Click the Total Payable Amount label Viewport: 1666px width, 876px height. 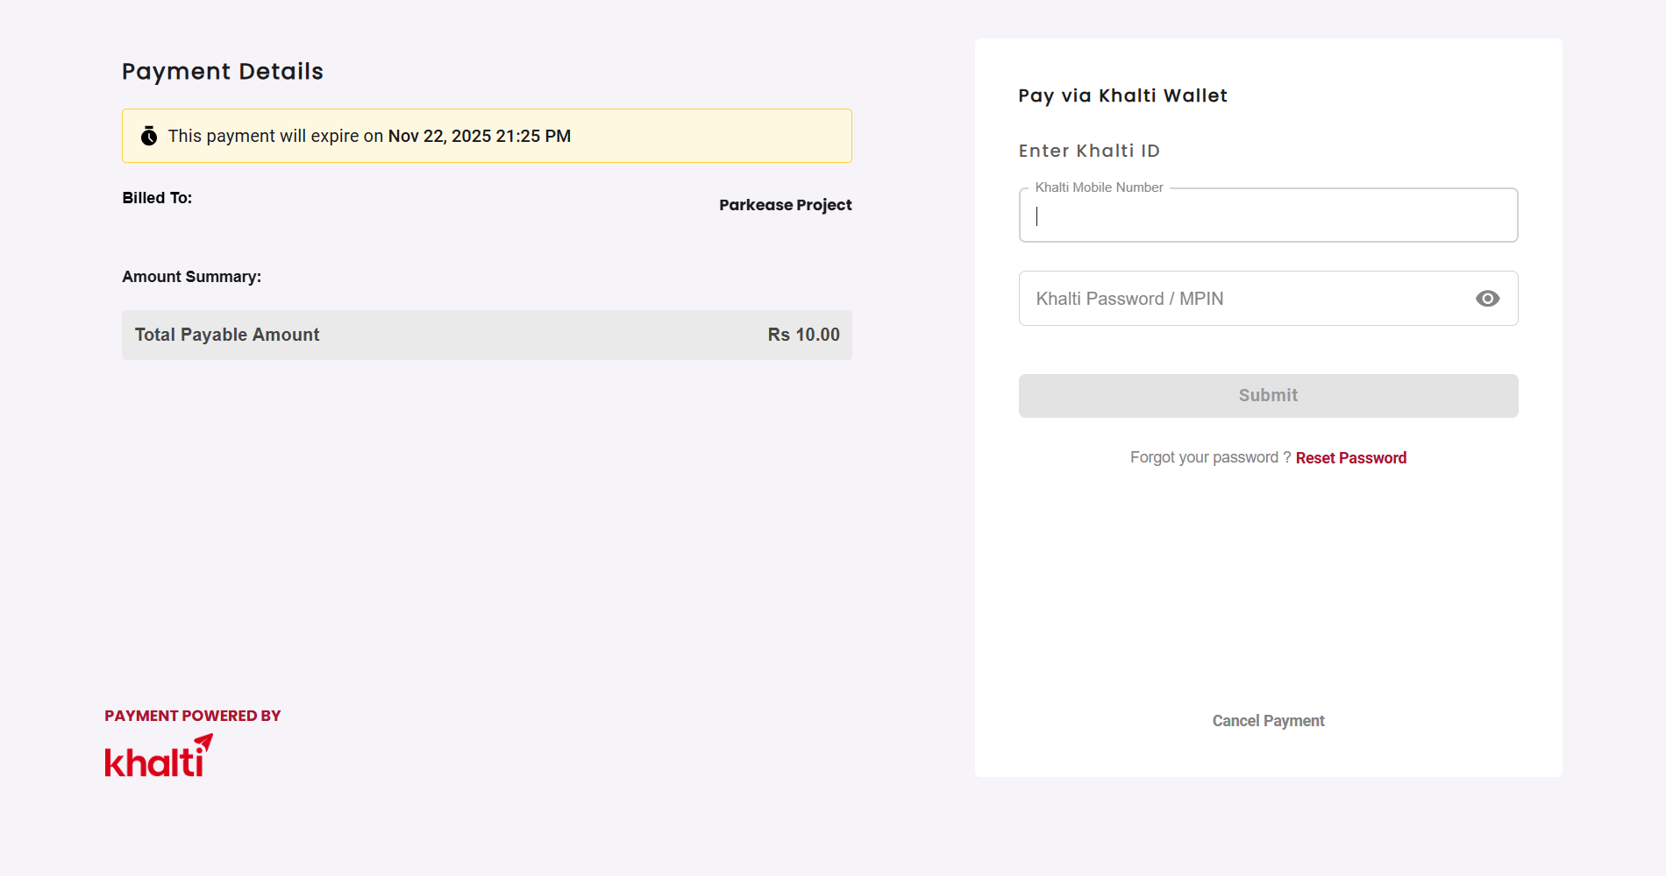(227, 335)
